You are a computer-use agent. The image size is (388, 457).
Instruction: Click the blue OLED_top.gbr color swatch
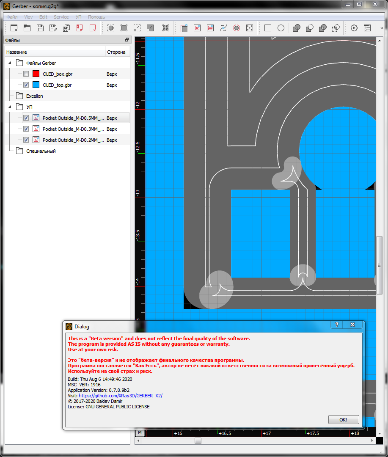(x=36, y=85)
